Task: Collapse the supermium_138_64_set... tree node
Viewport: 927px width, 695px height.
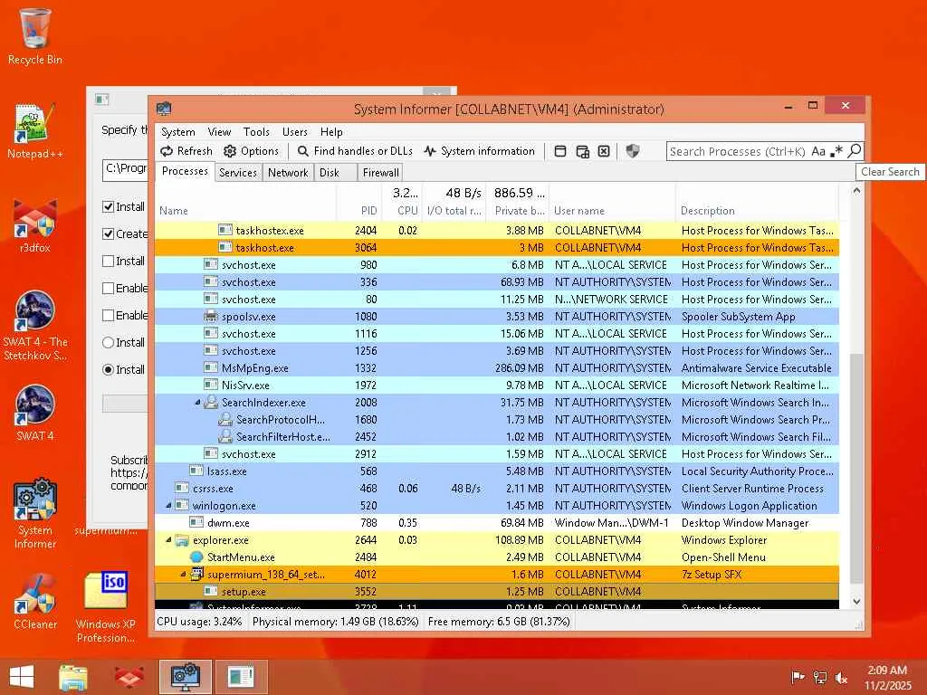Action: pyautogui.click(x=183, y=574)
